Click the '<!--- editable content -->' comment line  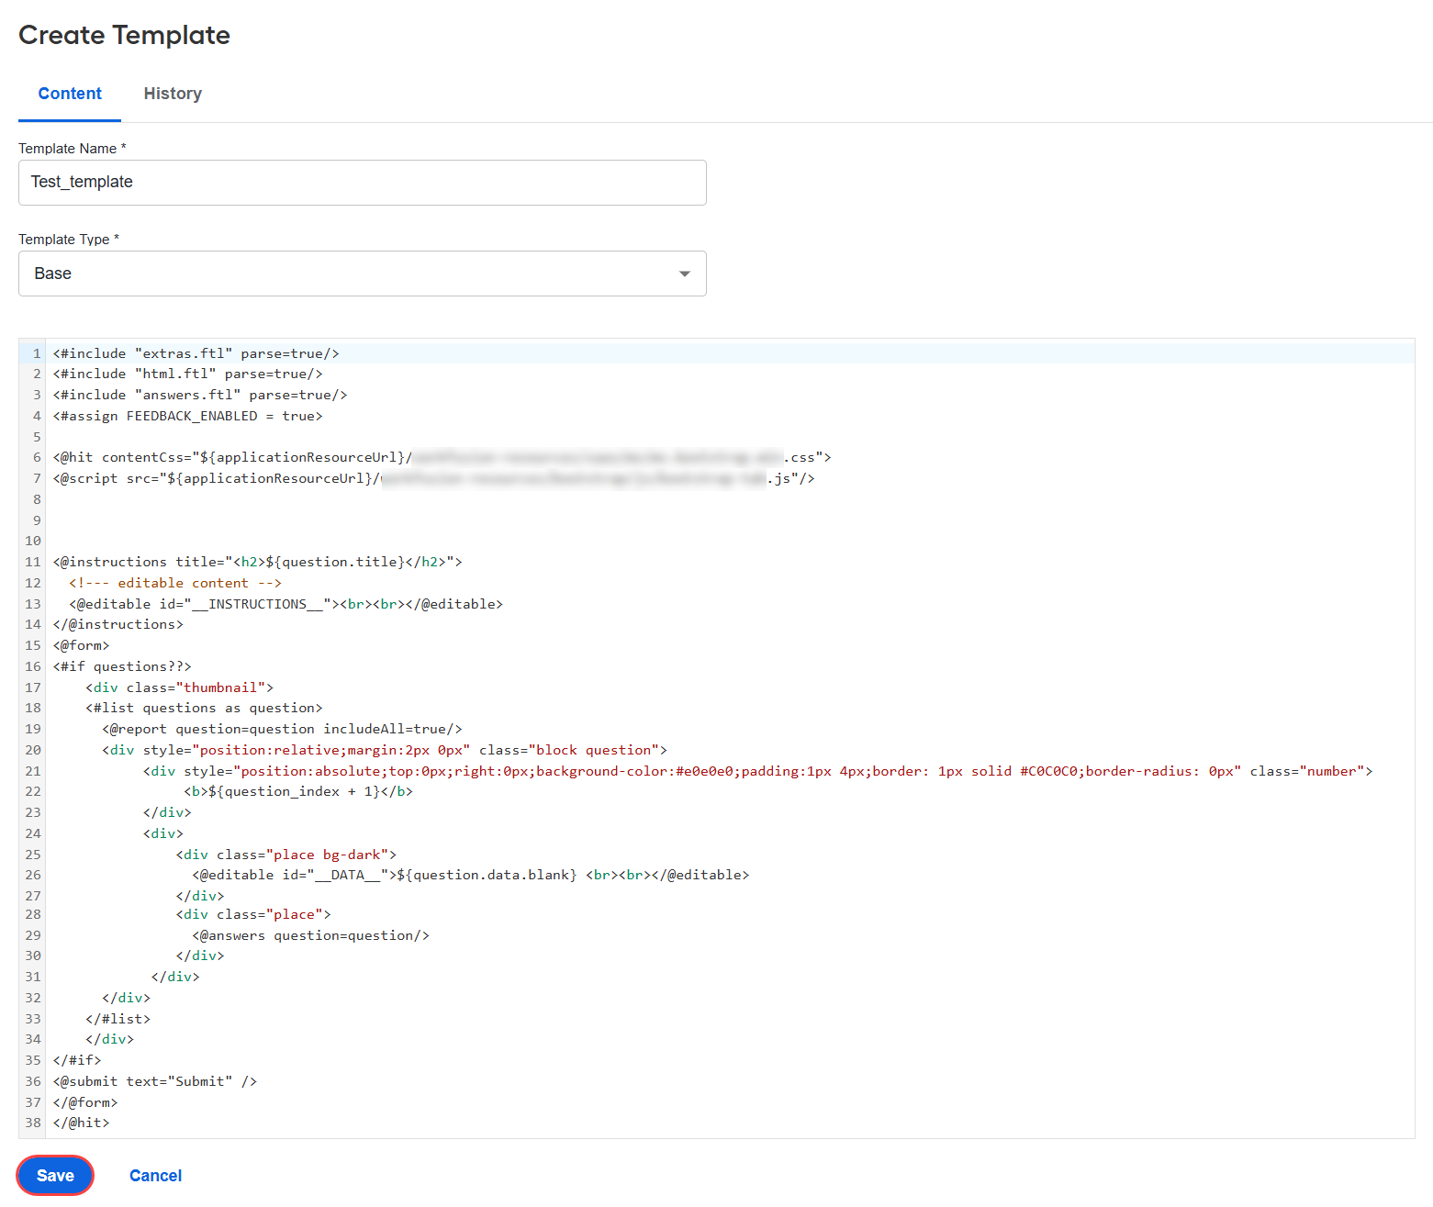175,584
